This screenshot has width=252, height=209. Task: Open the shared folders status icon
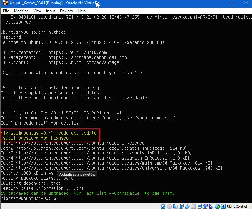click(x=193, y=206)
